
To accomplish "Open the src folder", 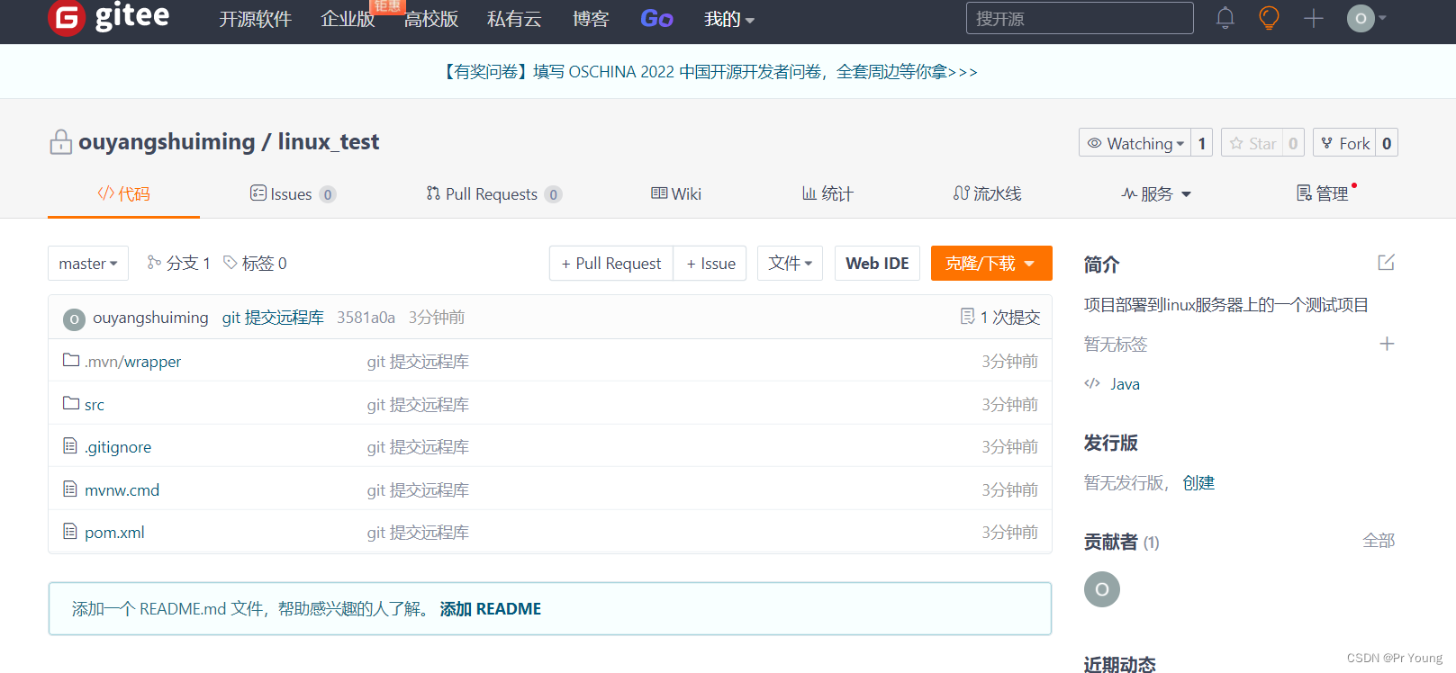I will 94,405.
